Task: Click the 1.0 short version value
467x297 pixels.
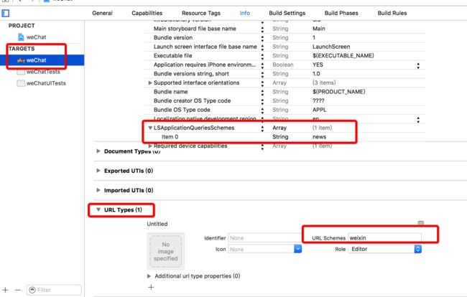Action: [x=316, y=74]
